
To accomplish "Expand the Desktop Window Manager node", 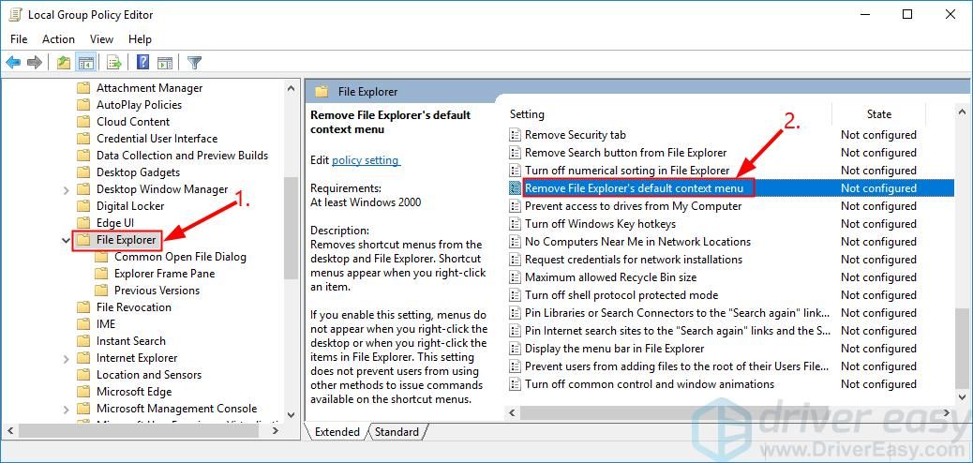I will [x=66, y=189].
